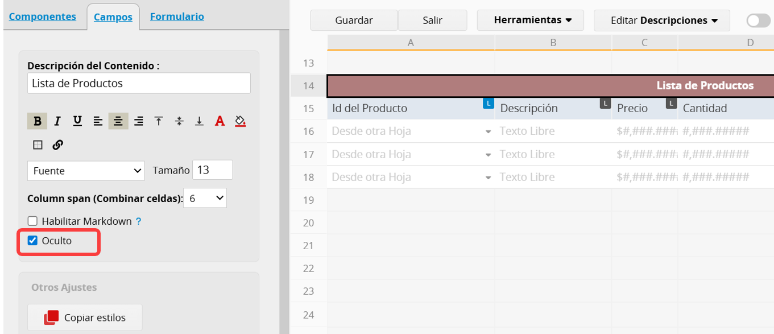Screen dimensions: 774x334
Task: Expand the Herramientas dropdown menu
Action: click(x=531, y=20)
